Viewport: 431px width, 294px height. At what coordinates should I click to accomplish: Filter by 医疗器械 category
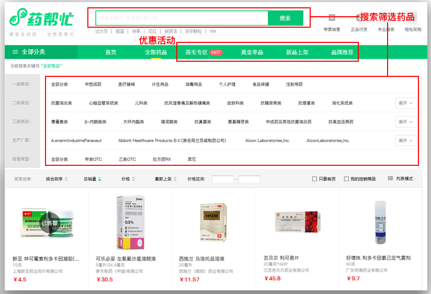tap(127, 84)
